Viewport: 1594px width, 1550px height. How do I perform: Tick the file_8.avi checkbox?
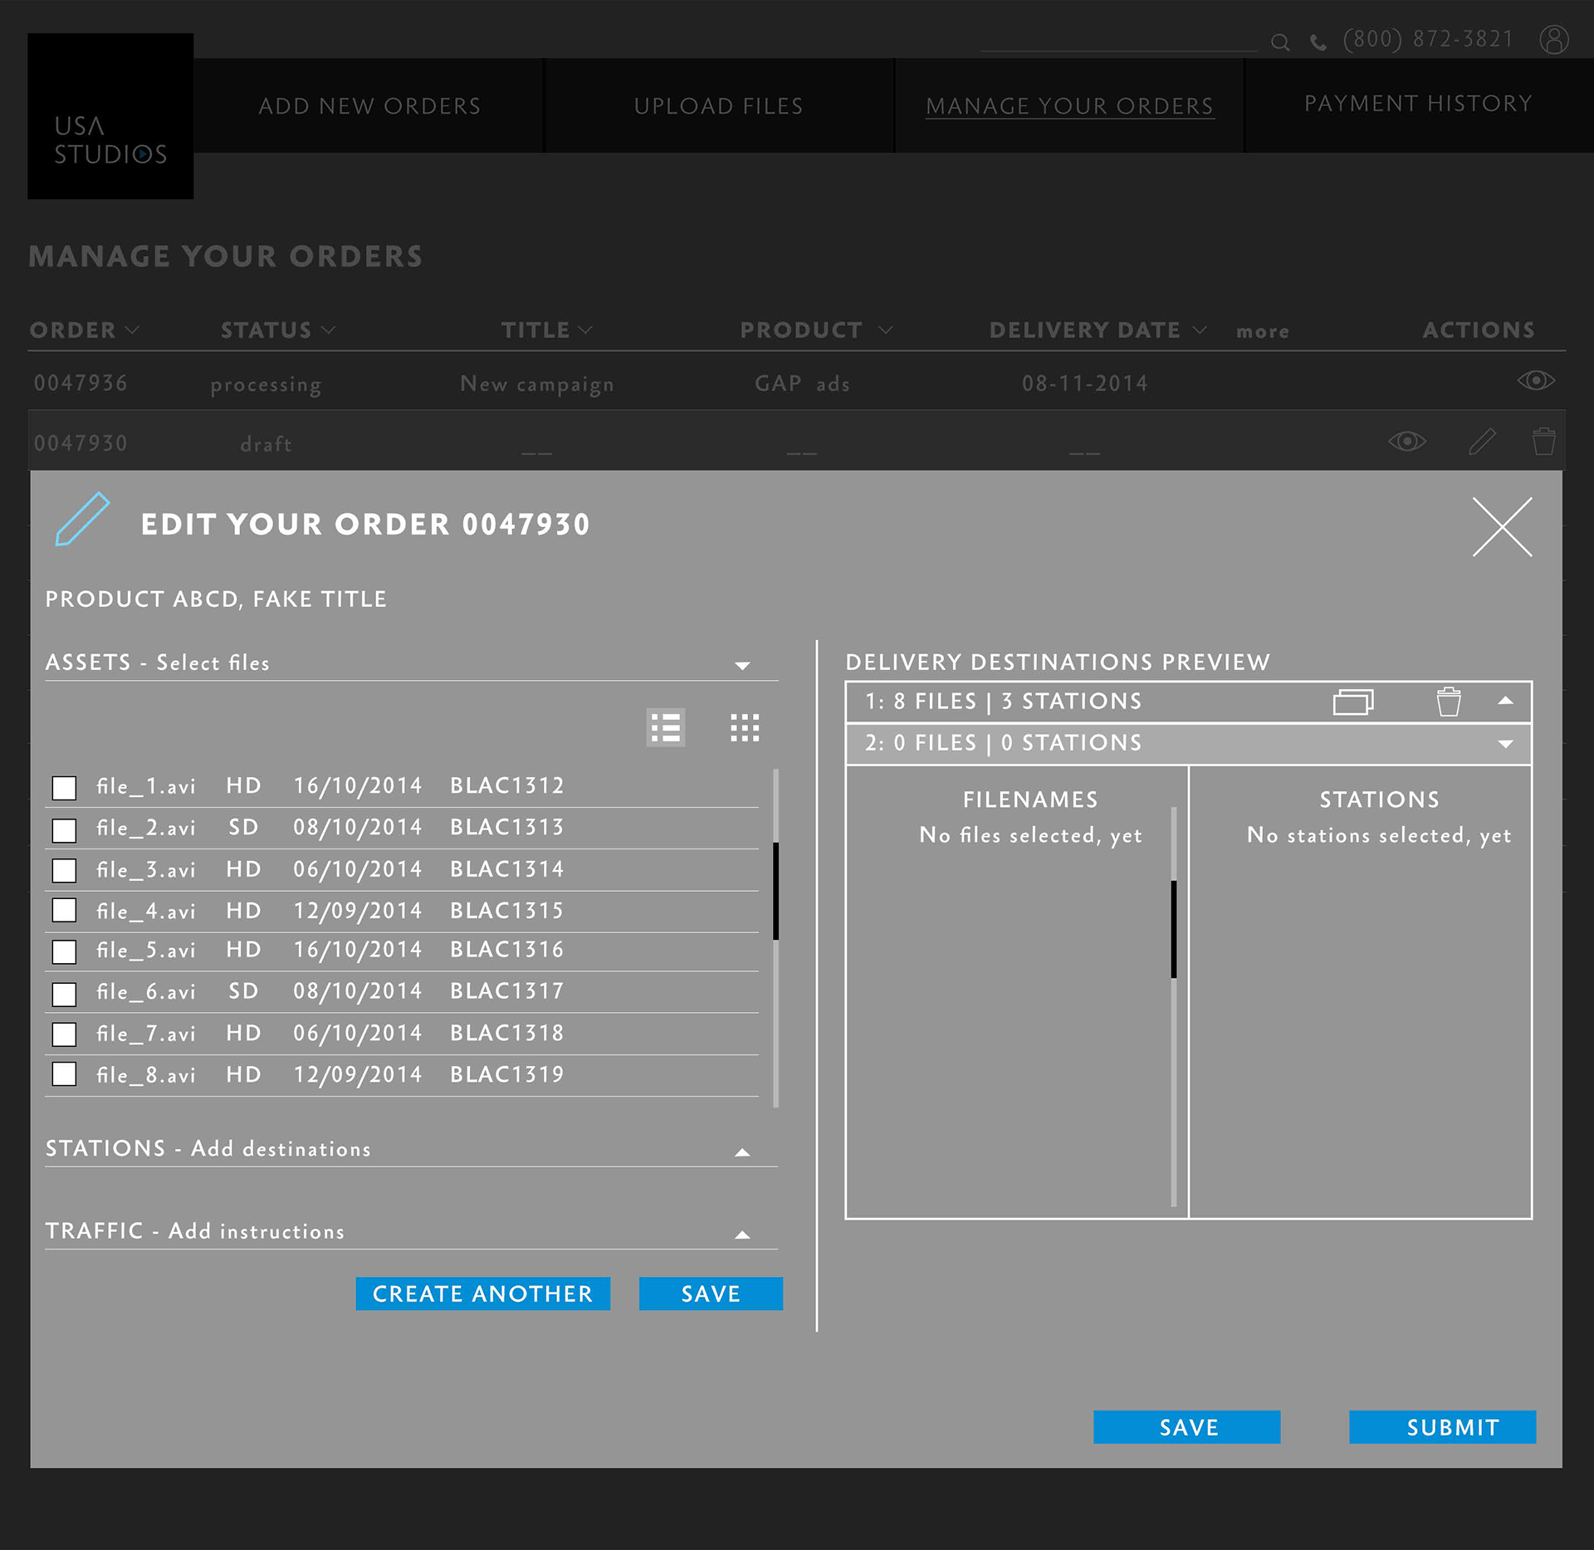pos(64,1074)
